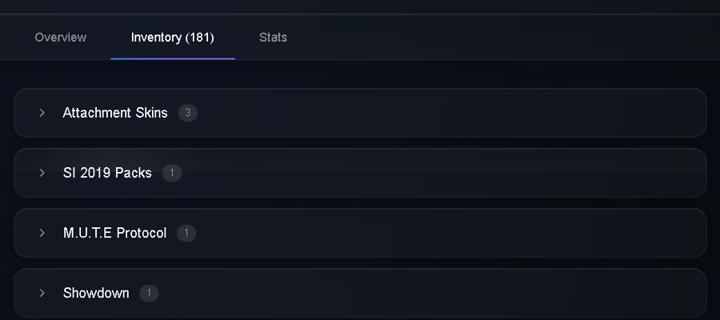Select the M.U.T.E Protocol label
The height and width of the screenshot is (320, 720).
coord(114,233)
